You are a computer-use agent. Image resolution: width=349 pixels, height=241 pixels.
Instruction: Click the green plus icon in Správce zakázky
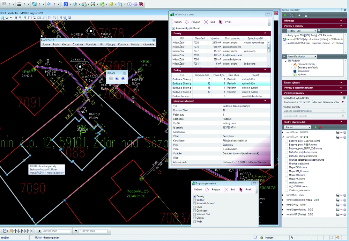(285, 15)
